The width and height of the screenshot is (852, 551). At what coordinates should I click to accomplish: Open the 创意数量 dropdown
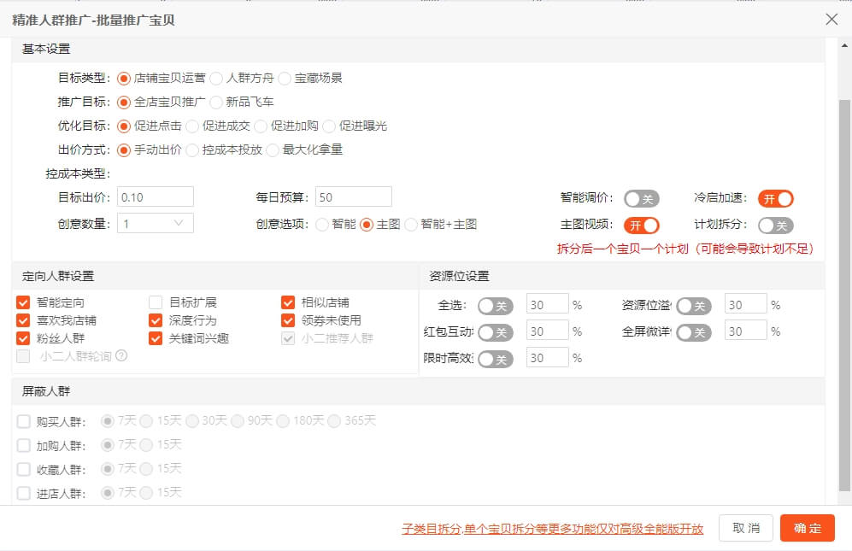coord(156,223)
